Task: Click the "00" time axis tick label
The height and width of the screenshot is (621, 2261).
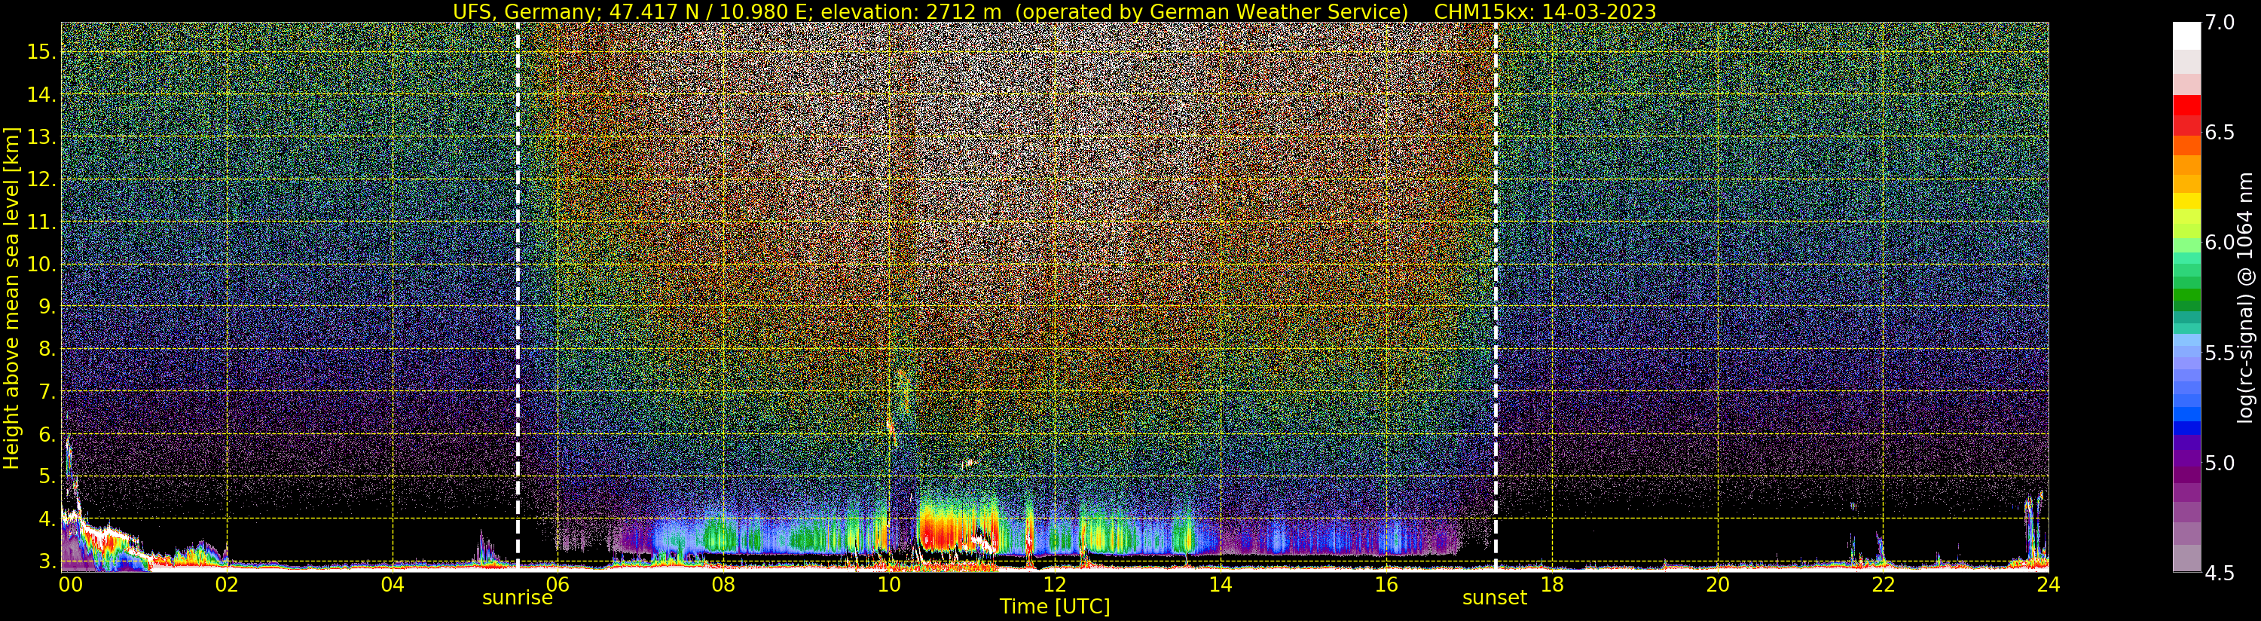Action: pos(69,584)
